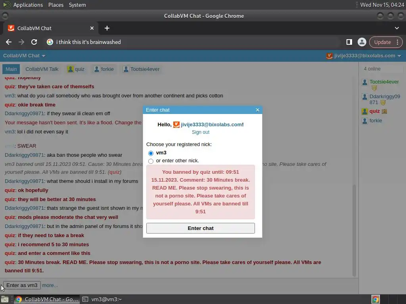
Task: Click the user icon on the Tootsie4ever tab
Action: (126, 69)
